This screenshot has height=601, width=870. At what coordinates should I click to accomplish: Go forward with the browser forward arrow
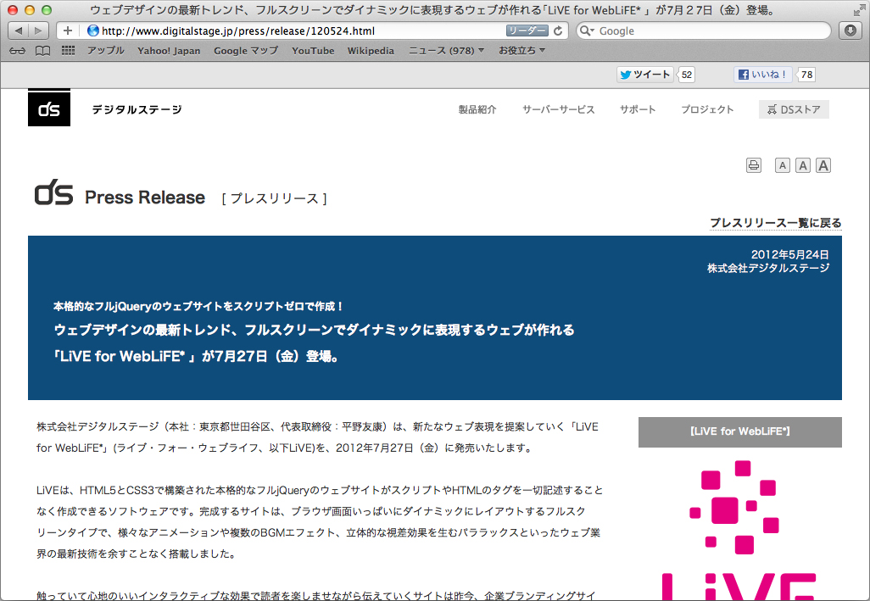tap(38, 31)
